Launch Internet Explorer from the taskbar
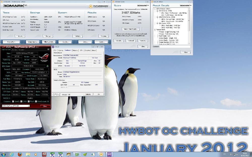Viewport: 252px width, 157px height. [x=12, y=154]
